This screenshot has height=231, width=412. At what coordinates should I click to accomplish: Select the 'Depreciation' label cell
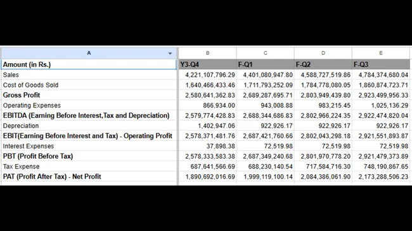[x=89, y=126]
